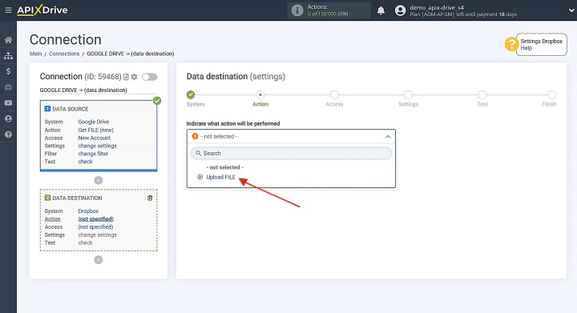Viewport: 577px width, 313px height.
Task: Go to the Finish step
Action: [552, 94]
